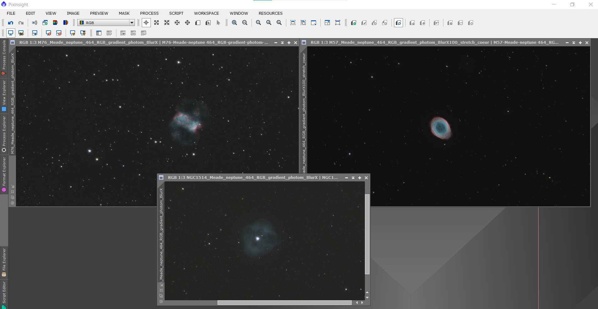Click the M76 window title bar text
Image resolution: width=598 pixels, height=309 pixels.
pos(144,43)
